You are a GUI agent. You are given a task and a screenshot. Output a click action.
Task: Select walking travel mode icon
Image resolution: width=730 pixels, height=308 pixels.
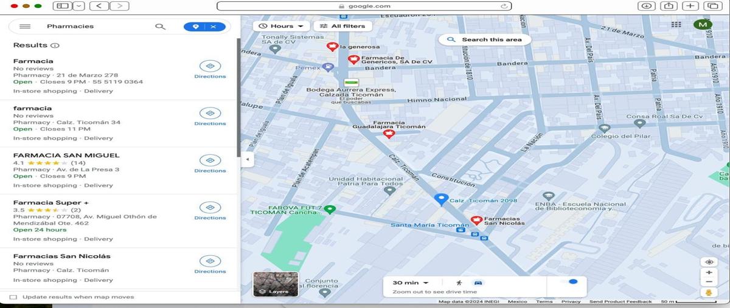[459, 283]
